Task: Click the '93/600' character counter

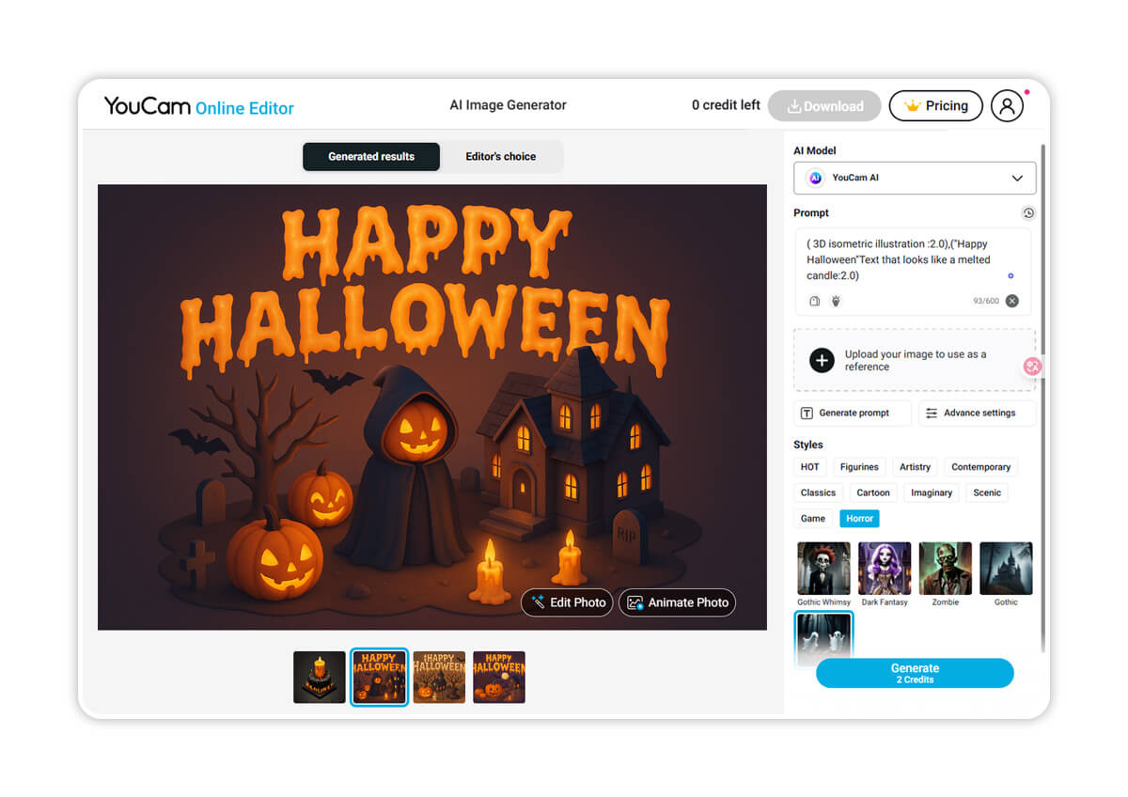Action: (x=986, y=301)
